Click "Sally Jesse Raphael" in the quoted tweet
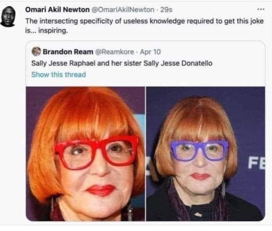Screen dimensions: 272x231 pyautogui.click(x=61, y=63)
